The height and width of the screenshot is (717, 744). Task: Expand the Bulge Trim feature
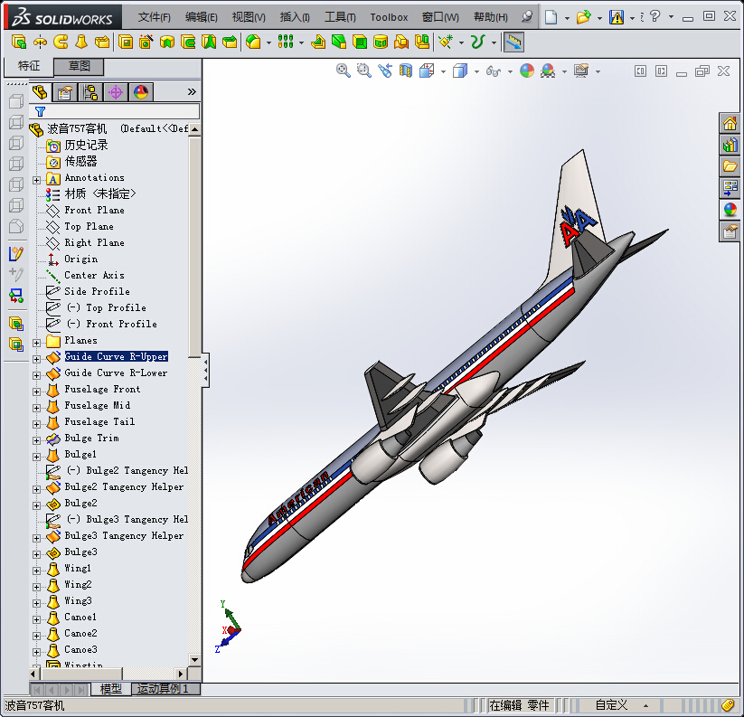tap(36, 440)
